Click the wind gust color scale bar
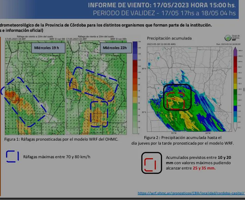 (135, 86)
